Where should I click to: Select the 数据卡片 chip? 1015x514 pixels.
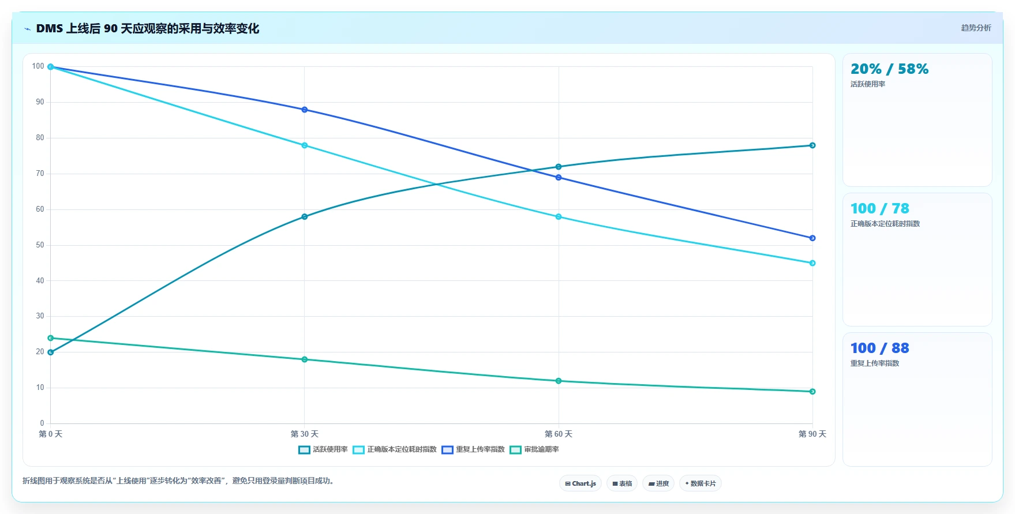click(701, 483)
